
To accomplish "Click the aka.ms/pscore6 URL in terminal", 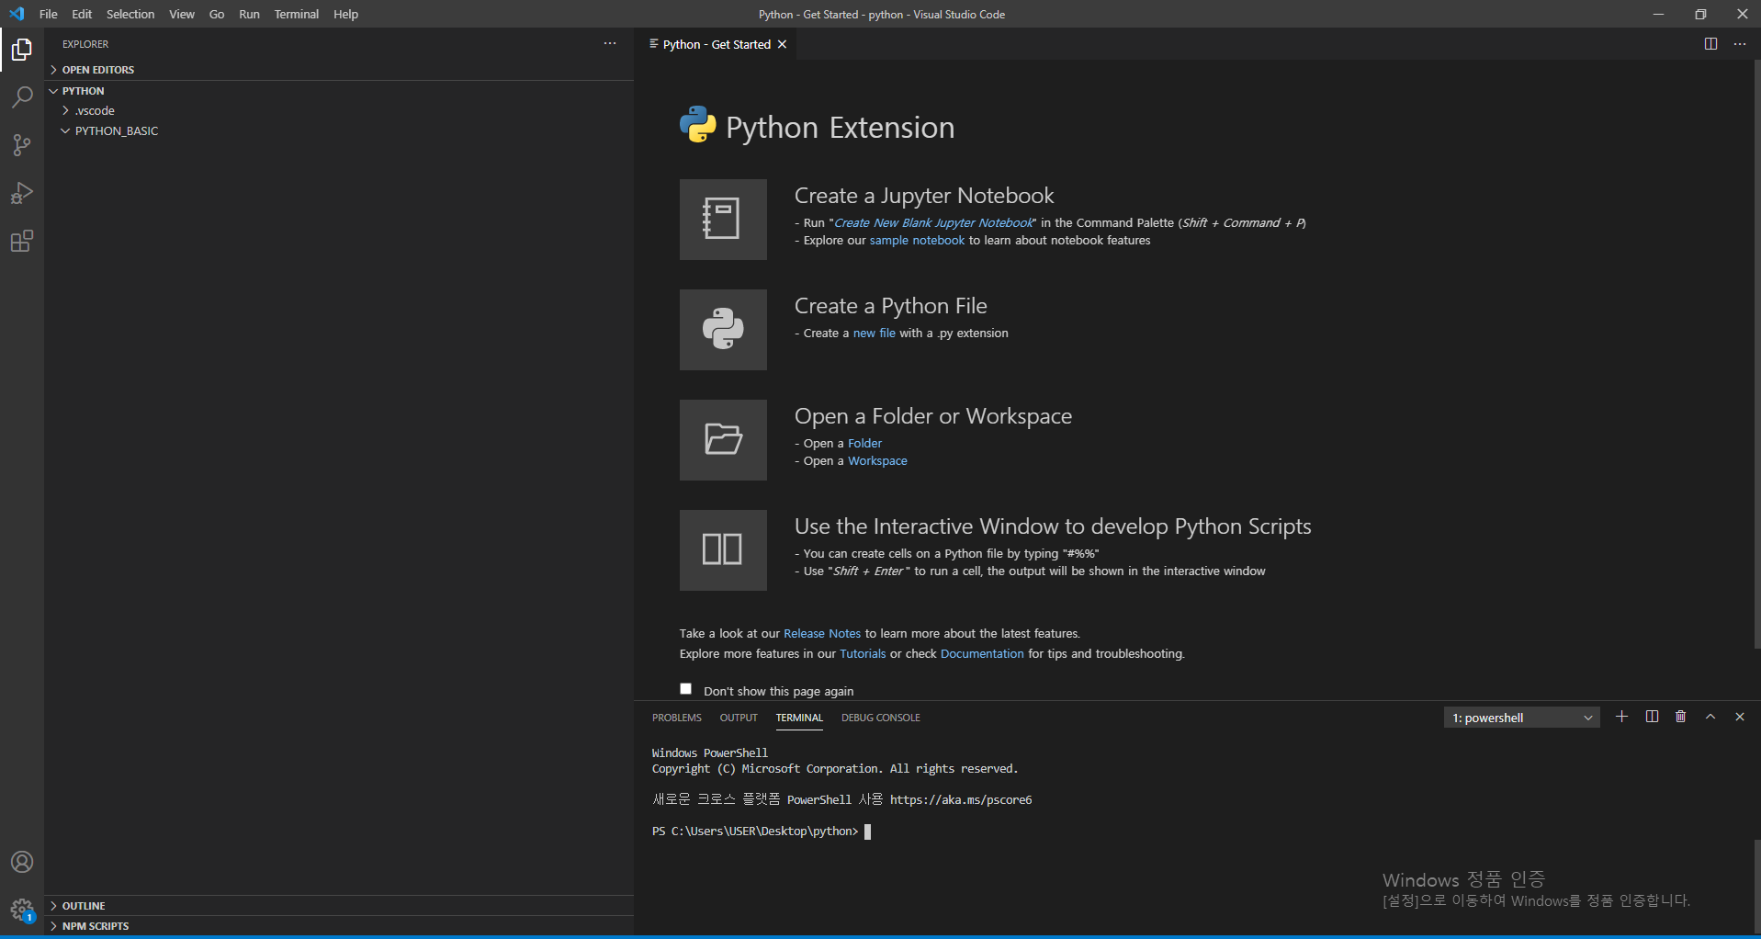I will pos(961,800).
